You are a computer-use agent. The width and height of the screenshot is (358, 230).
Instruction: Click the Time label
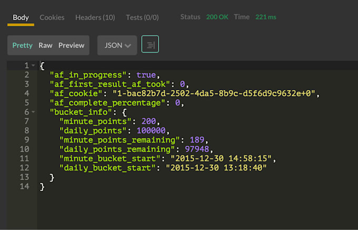coord(242,17)
